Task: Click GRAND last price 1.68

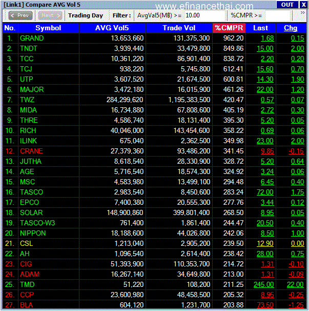Action: (x=267, y=38)
